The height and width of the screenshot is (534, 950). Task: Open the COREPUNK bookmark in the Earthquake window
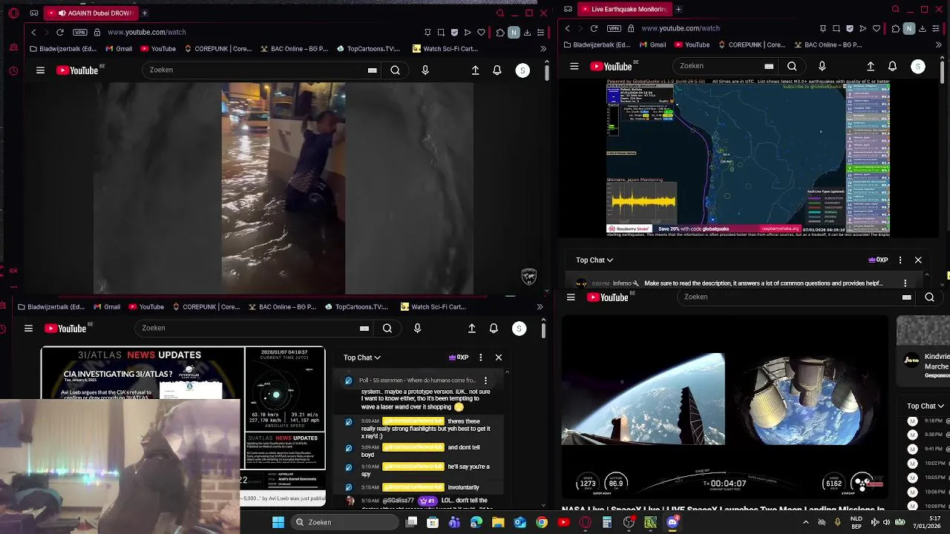pos(751,44)
